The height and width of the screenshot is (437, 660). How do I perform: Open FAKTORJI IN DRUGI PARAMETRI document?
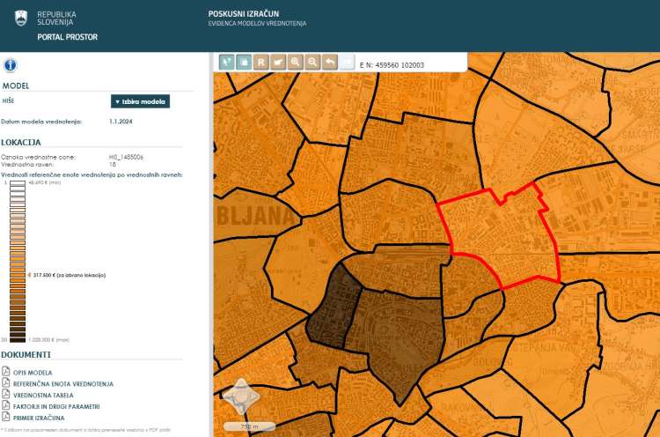tap(56, 407)
